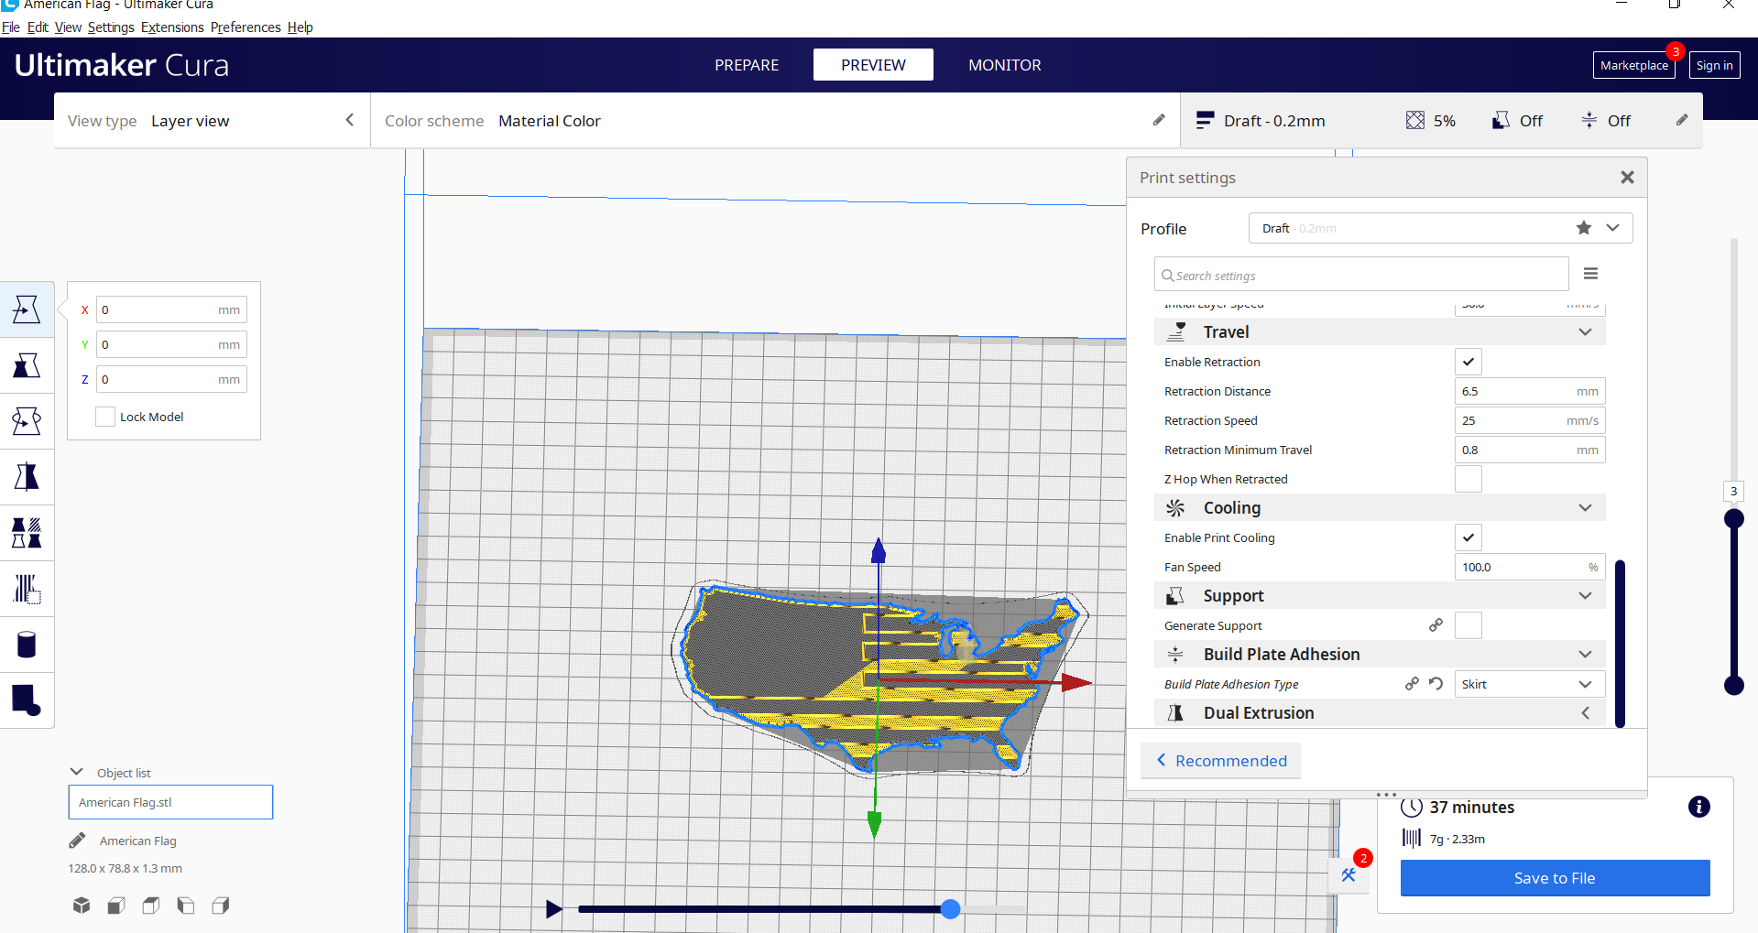Screen dimensions: 1758x933
Task: Edit color scheme with pencil icon
Action: point(1159,120)
